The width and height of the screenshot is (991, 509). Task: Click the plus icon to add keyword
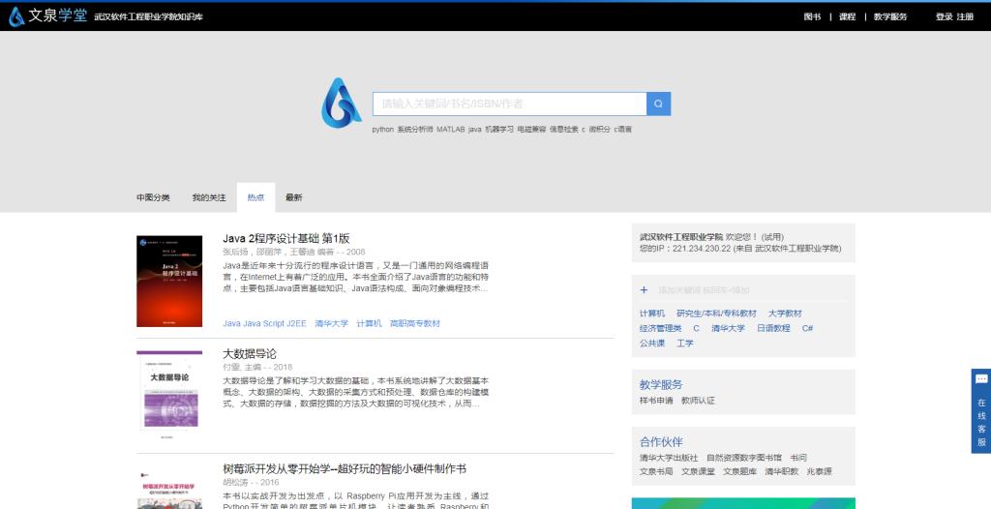[645, 290]
